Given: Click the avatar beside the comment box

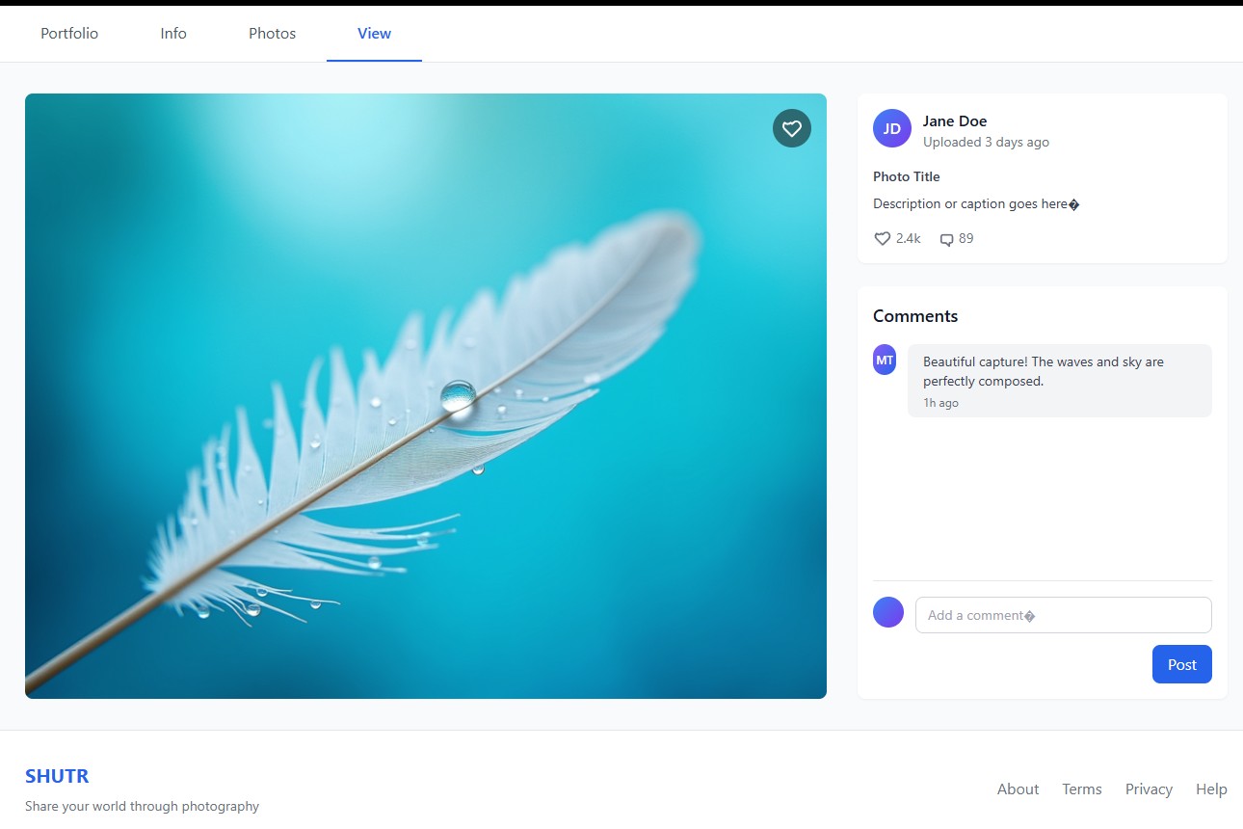Looking at the screenshot, I should (x=888, y=612).
